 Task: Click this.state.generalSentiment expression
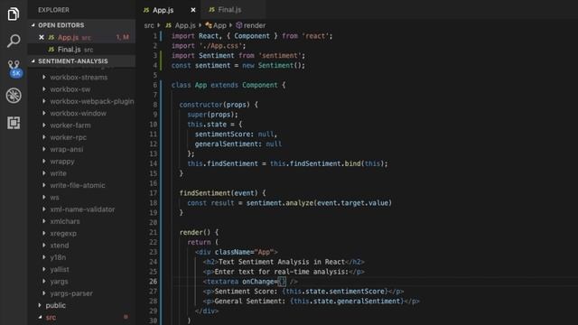[x=347, y=302]
